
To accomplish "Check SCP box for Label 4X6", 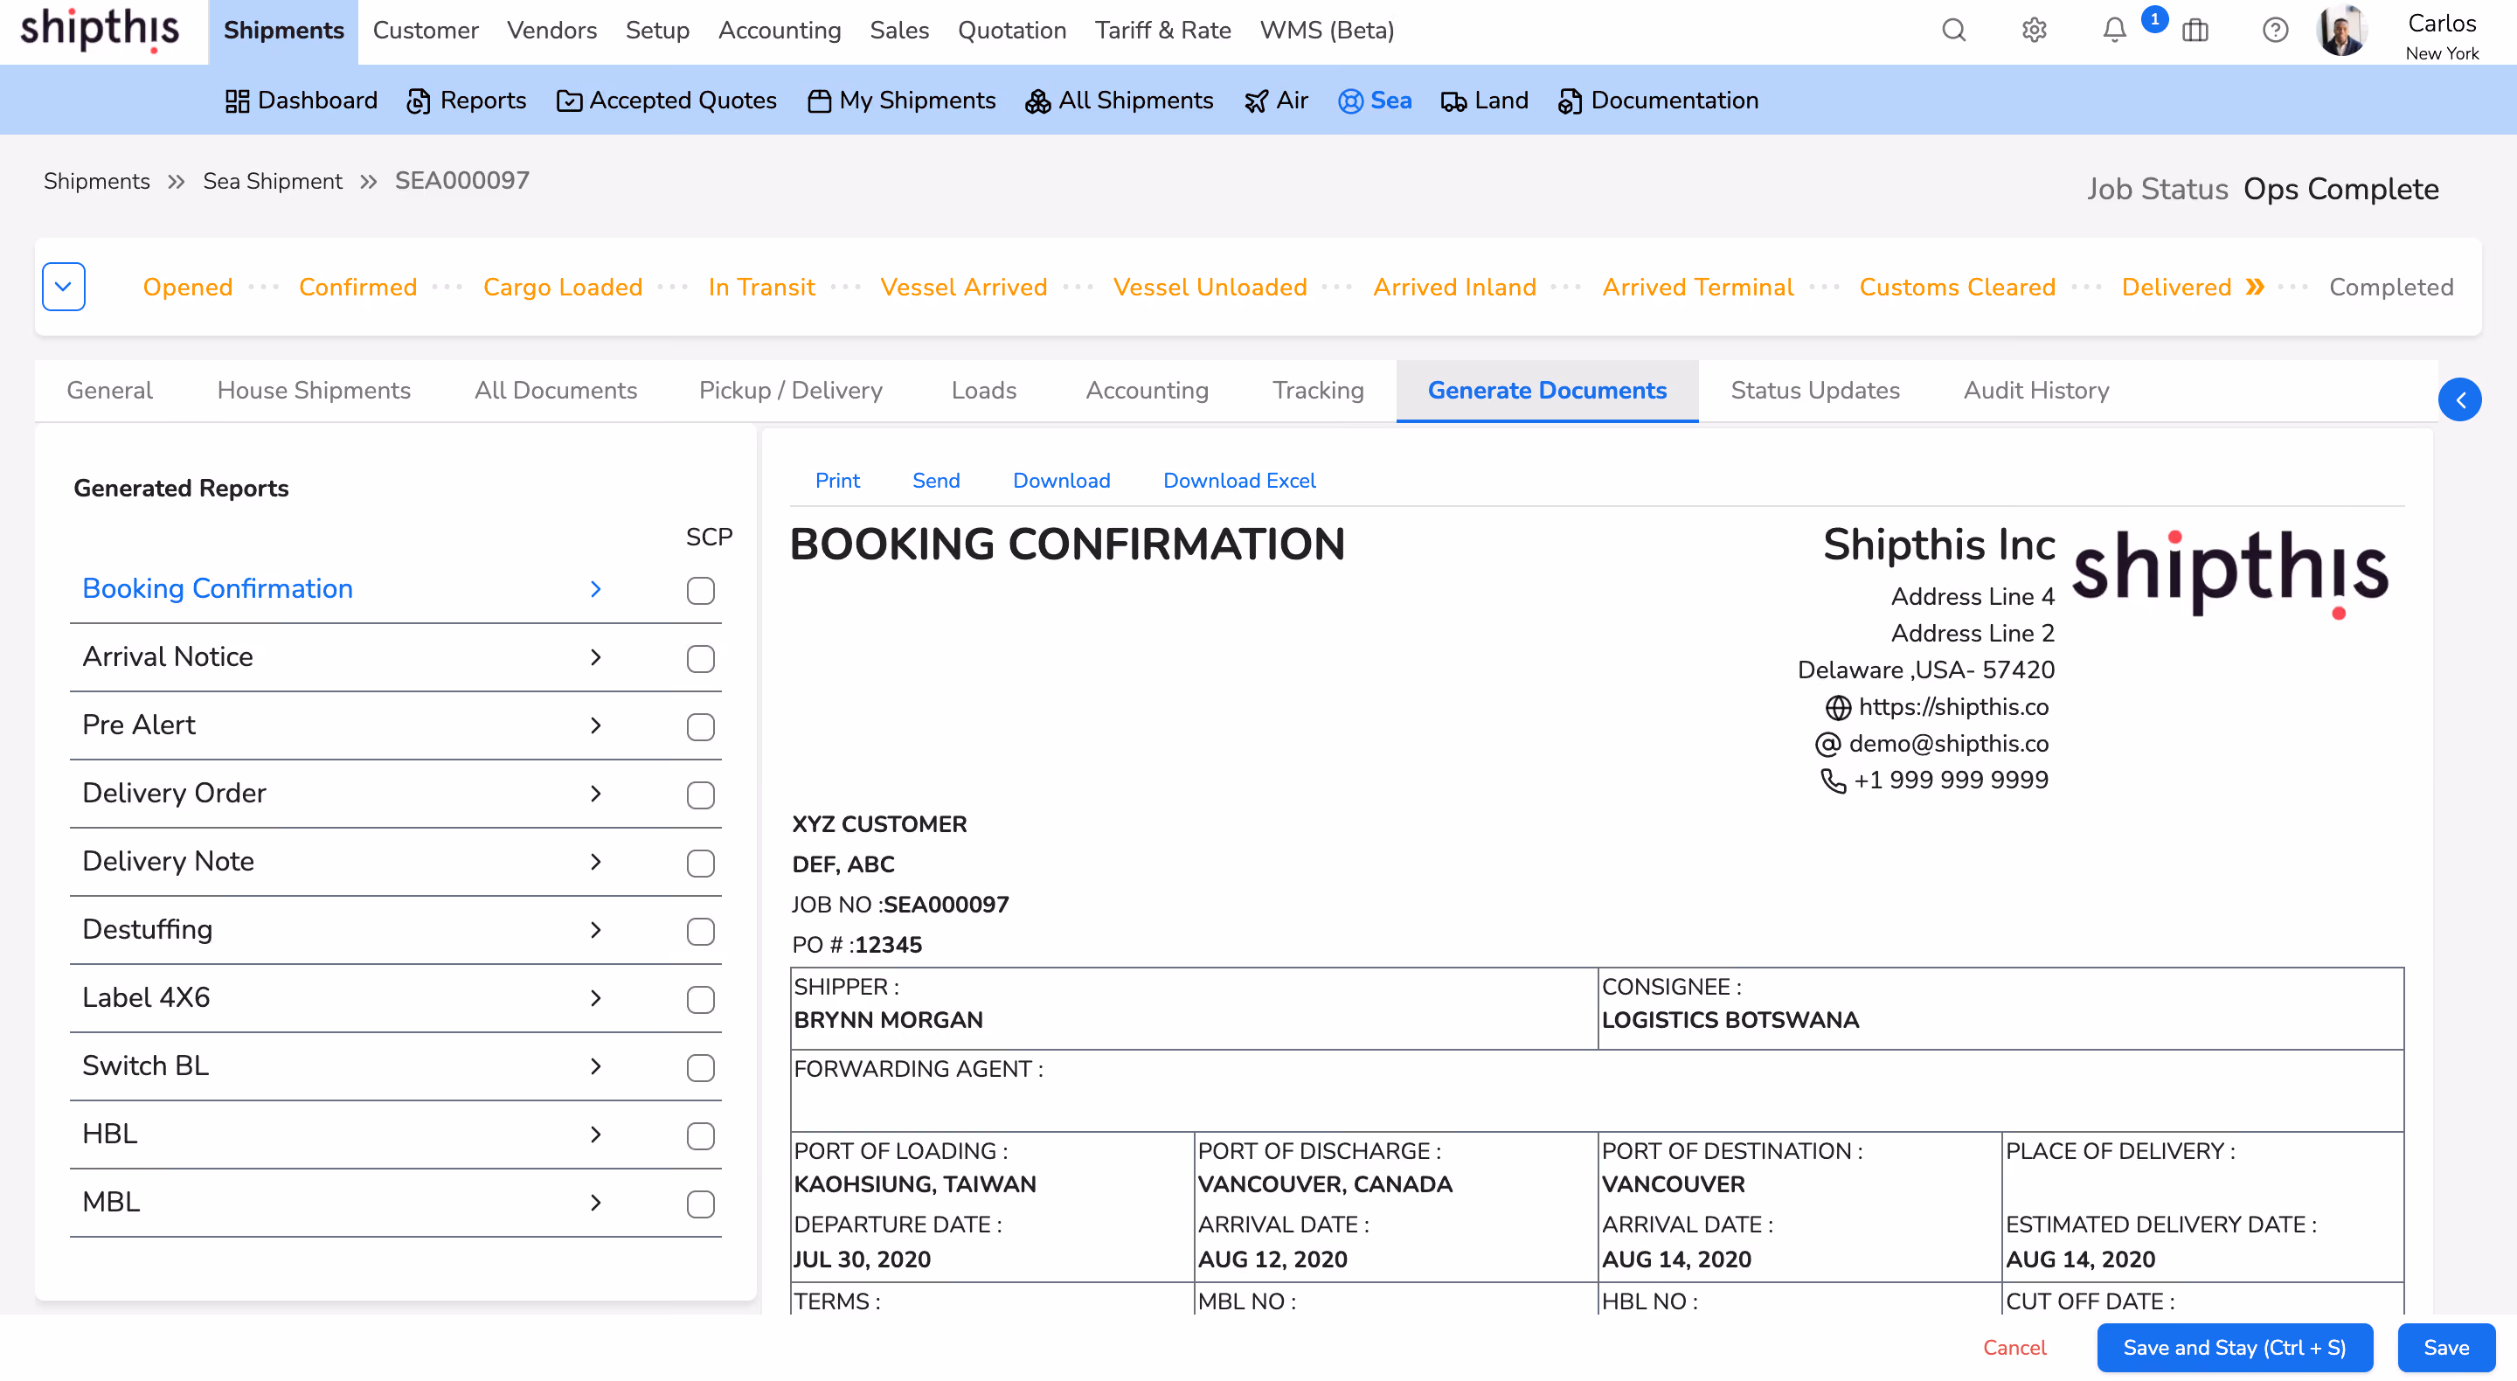I will pyautogui.click(x=701, y=1000).
